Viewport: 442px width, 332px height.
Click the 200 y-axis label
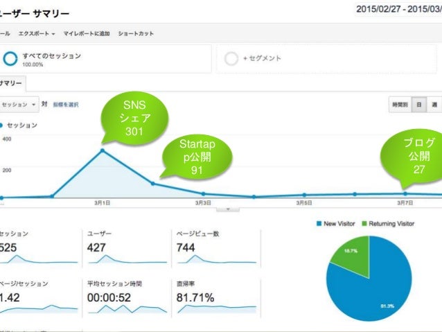[7, 170]
